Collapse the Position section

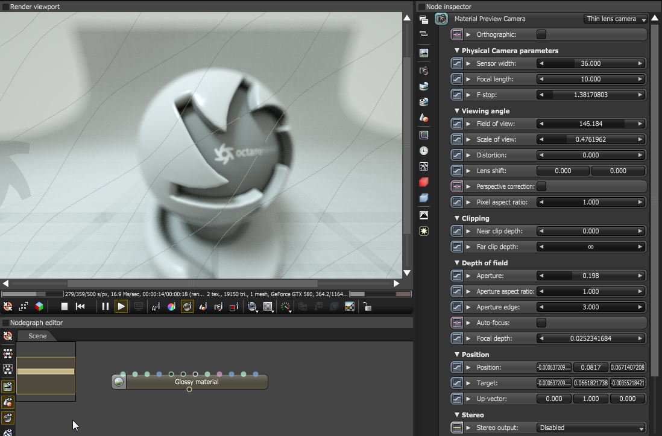457,355
